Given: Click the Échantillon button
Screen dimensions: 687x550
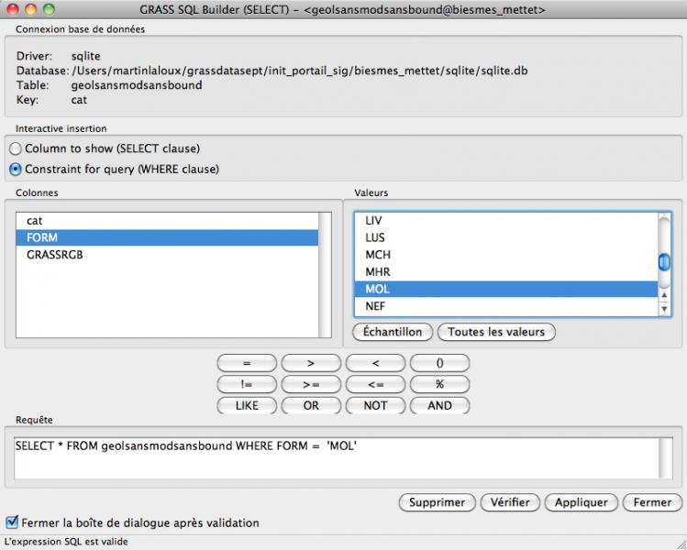Looking at the screenshot, I should tap(391, 332).
